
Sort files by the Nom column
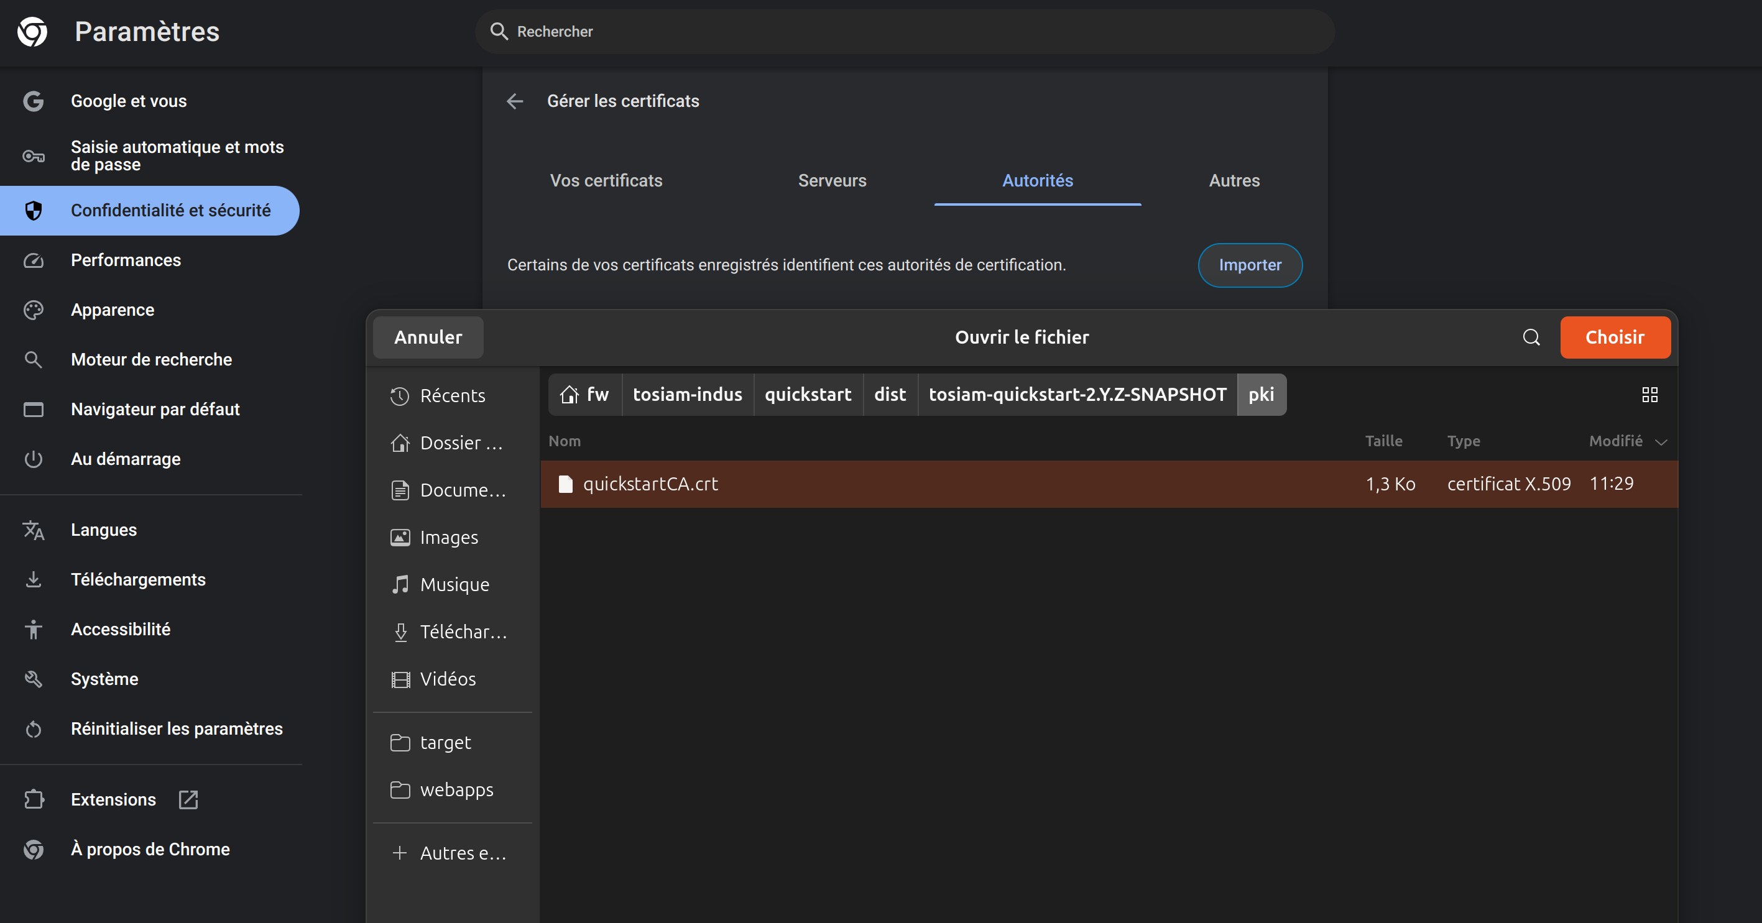click(x=565, y=441)
